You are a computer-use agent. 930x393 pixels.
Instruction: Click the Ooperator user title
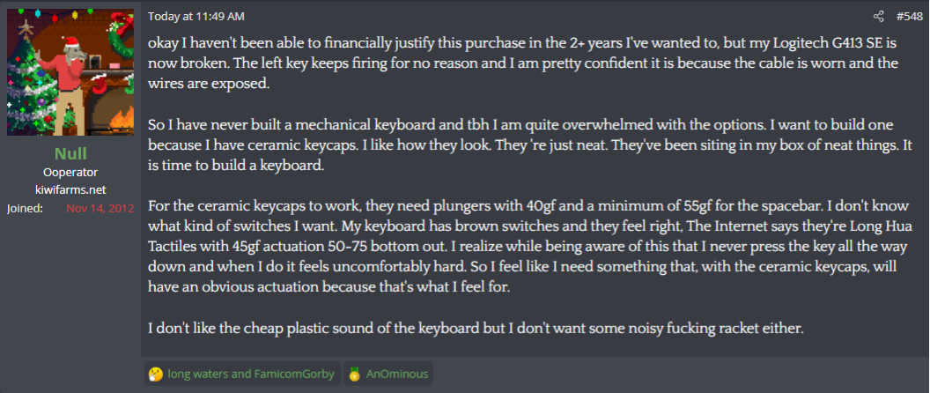tap(70, 173)
